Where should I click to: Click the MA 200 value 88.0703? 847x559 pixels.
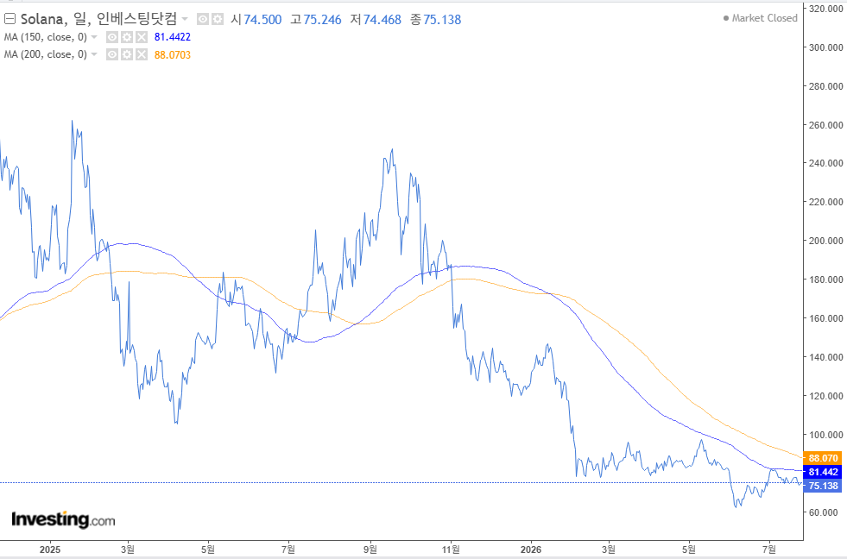click(x=173, y=54)
